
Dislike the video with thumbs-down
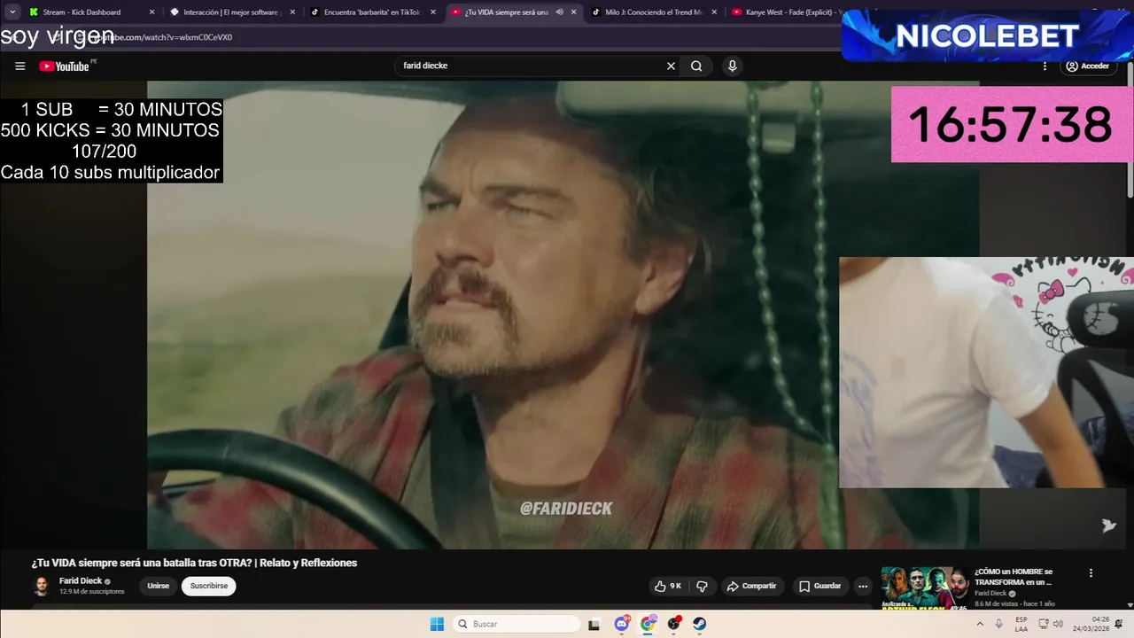[x=702, y=586]
